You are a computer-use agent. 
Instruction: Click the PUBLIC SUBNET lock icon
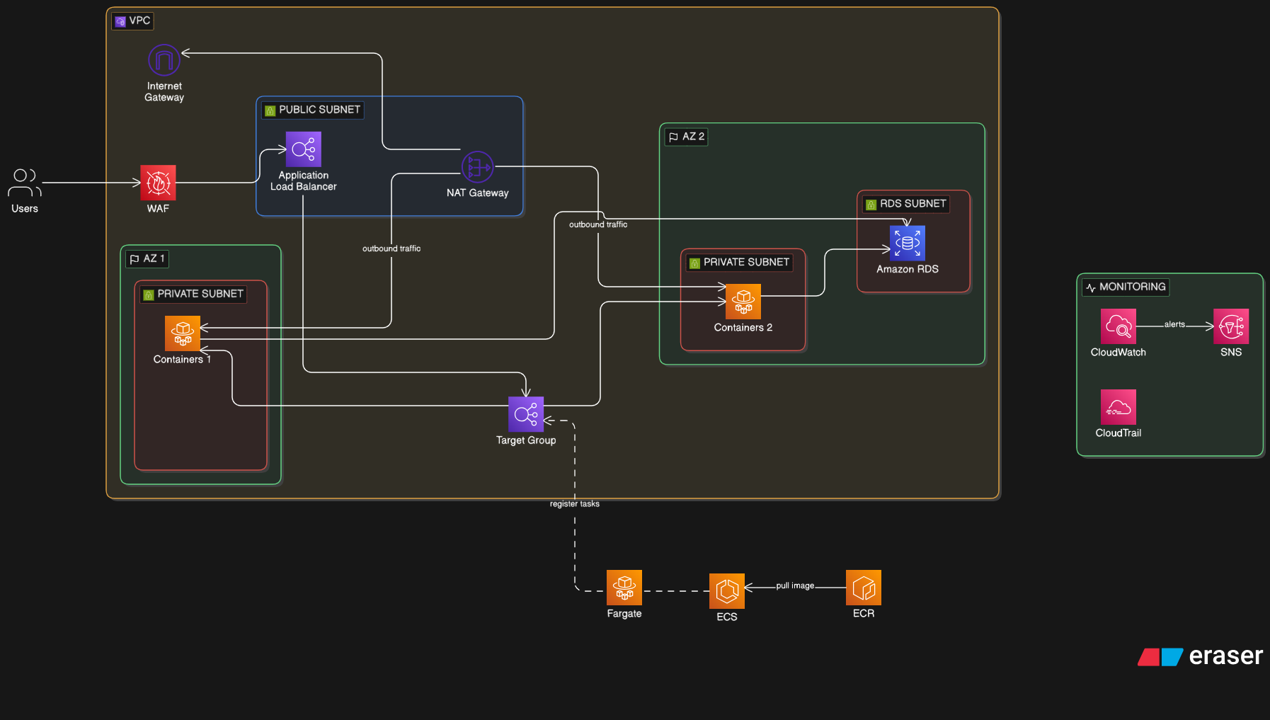click(x=270, y=110)
